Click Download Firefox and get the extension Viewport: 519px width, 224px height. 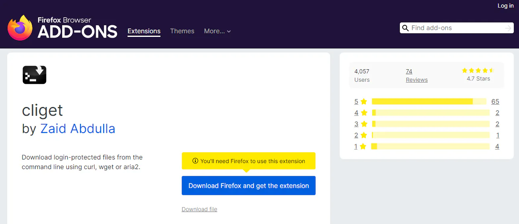coord(249,186)
